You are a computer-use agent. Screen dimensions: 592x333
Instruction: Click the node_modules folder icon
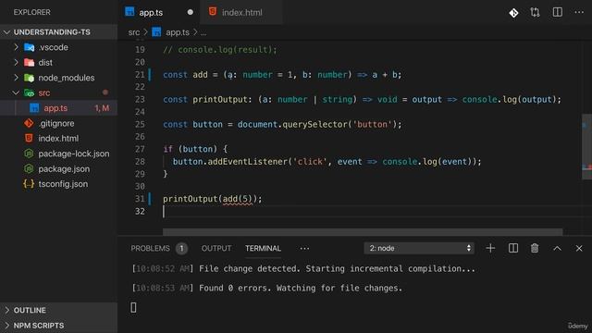(29, 78)
